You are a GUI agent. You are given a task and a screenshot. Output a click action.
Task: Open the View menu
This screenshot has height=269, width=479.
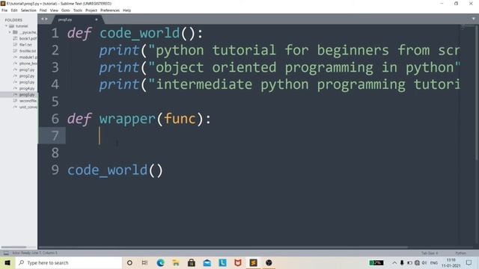[54, 10]
